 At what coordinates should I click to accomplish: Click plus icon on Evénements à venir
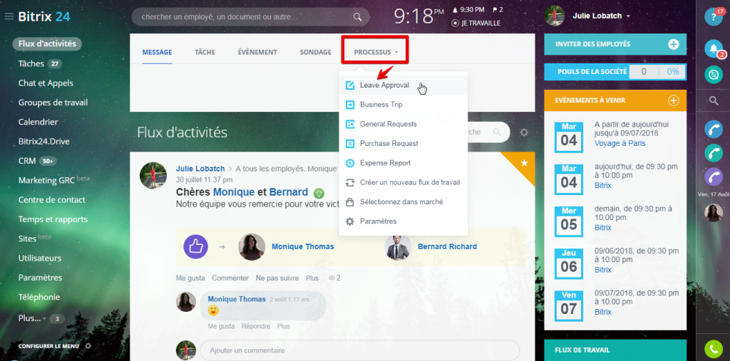pyautogui.click(x=673, y=100)
